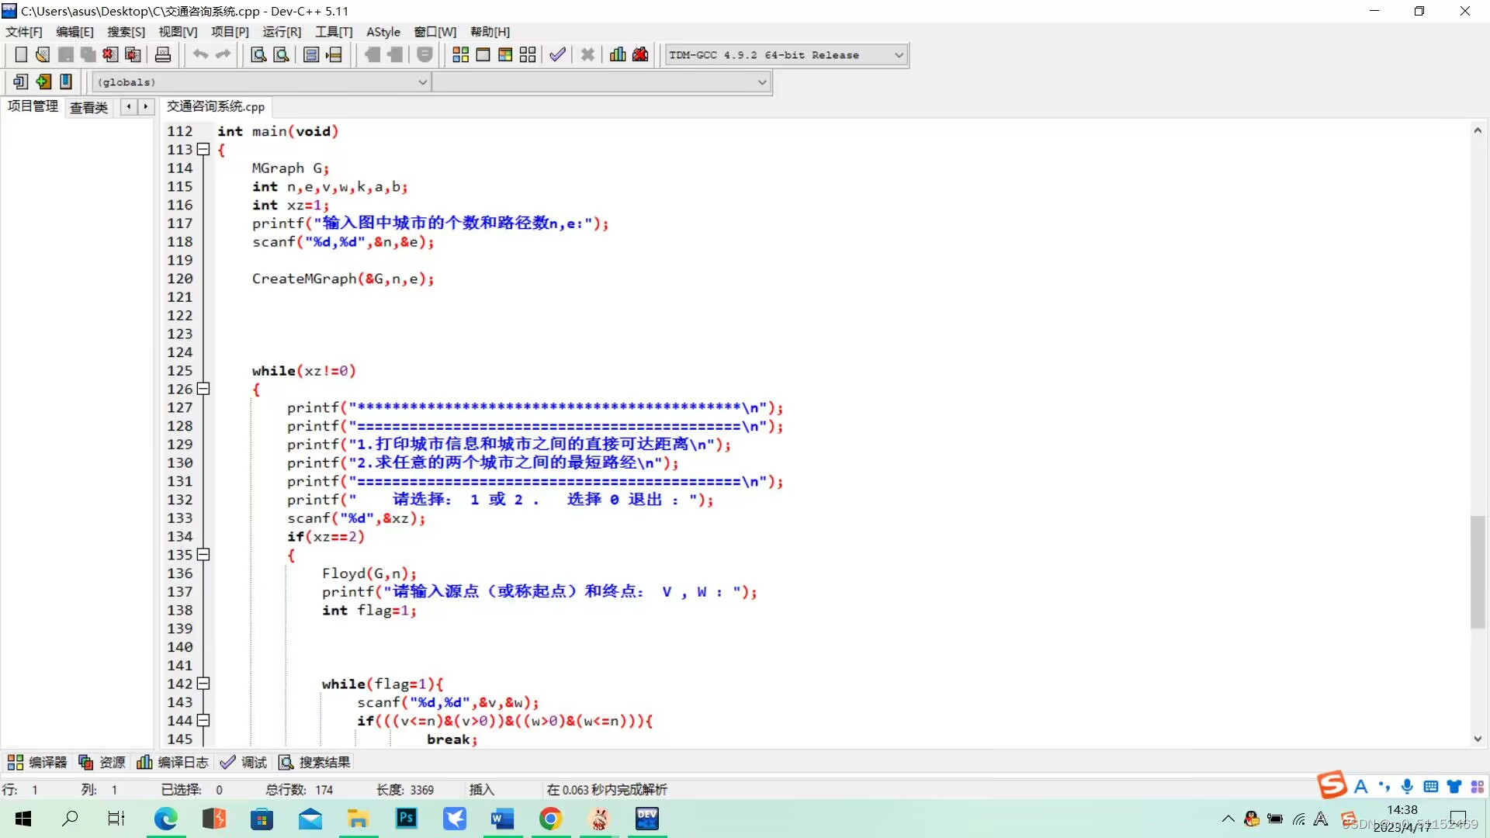Open the 编译日志 bottom tab

pyautogui.click(x=172, y=763)
